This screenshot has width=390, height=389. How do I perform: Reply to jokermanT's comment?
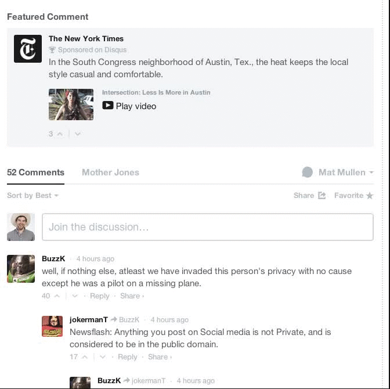(127, 357)
